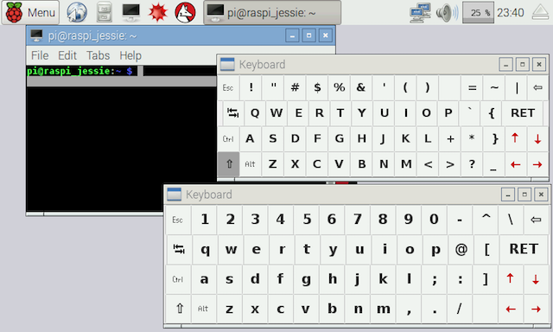The height and width of the screenshot is (332, 553).
Task: Click RET key on lower keyboard
Action: tap(524, 249)
